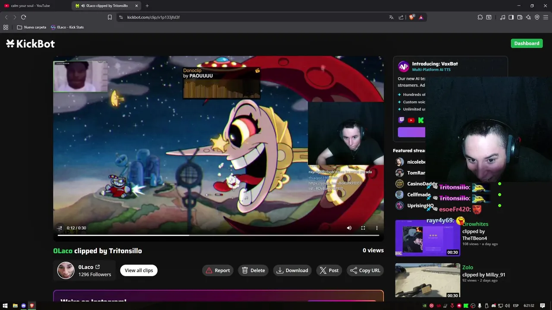Image resolution: width=552 pixels, height=310 pixels.
Task: Bookmark this page
Action: pos(110,17)
